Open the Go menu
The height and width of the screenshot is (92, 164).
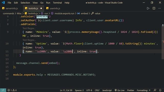tap(42, 3)
